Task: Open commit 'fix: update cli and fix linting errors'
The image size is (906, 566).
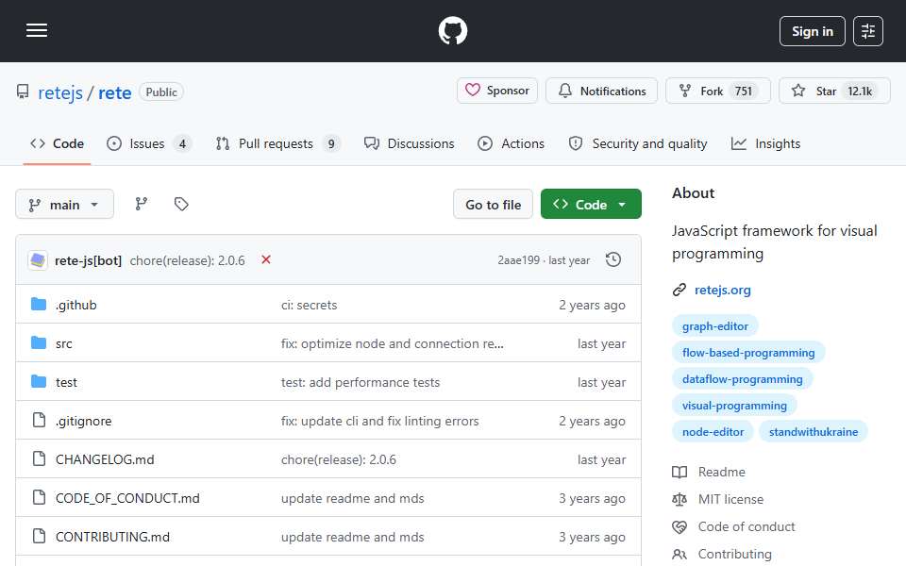Action: click(x=379, y=421)
